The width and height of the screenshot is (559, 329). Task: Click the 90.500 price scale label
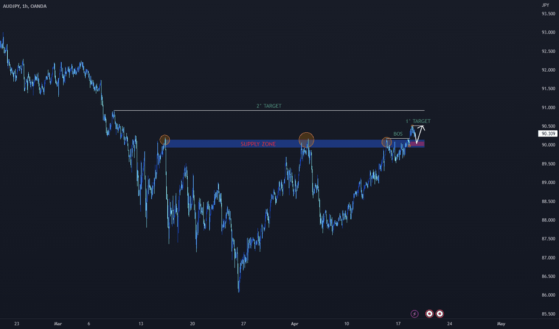click(548, 126)
